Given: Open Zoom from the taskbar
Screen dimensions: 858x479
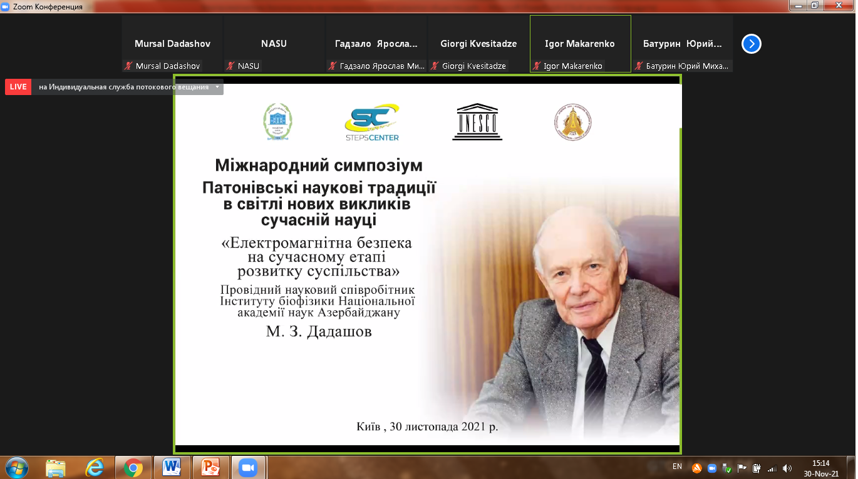Looking at the screenshot, I should coord(249,467).
